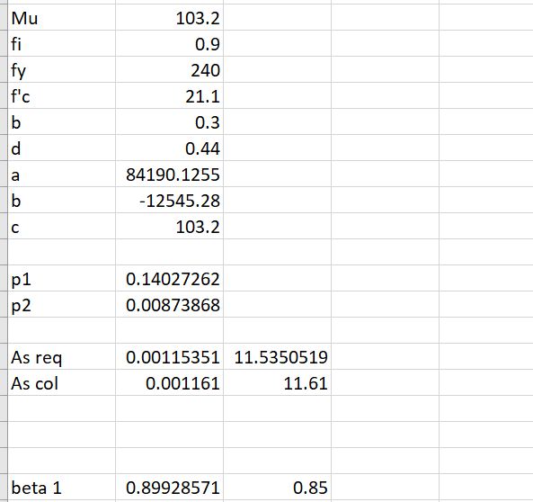The width and height of the screenshot is (533, 502).
Task: Click the beta 1 label cell
Action: (x=61, y=487)
